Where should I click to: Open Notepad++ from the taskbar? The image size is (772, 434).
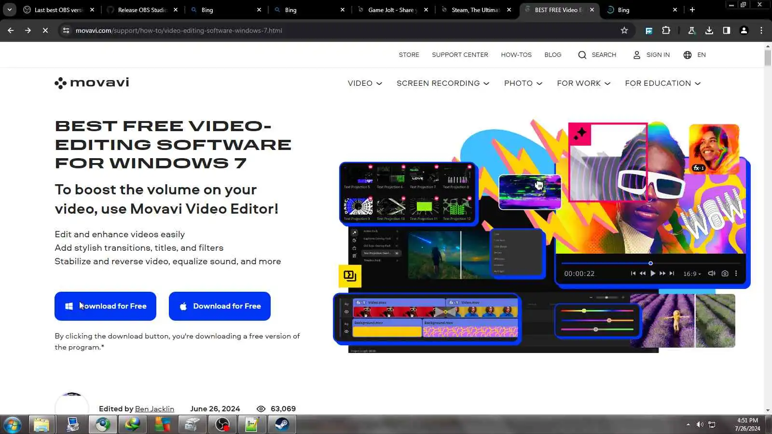252,425
